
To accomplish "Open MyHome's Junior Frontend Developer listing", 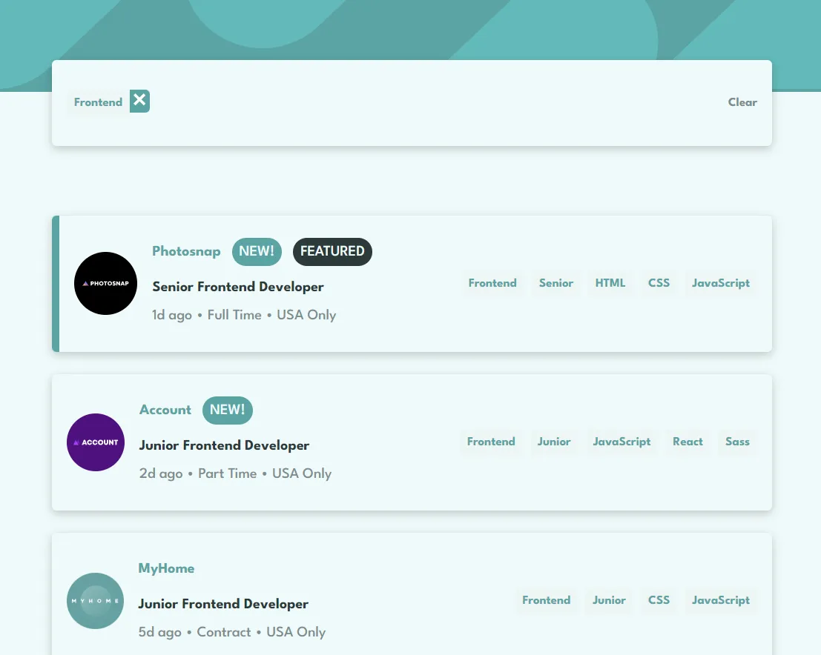I will pyautogui.click(x=223, y=604).
